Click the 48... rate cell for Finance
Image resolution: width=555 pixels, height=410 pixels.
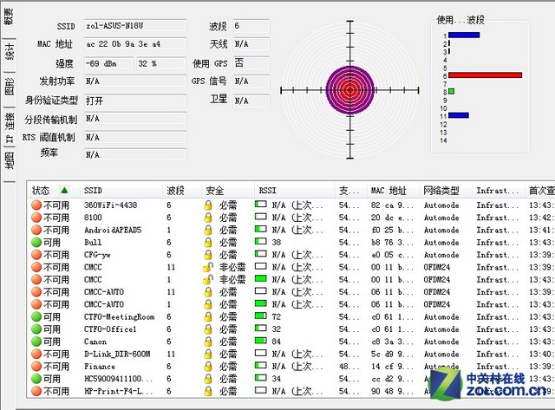[x=349, y=366]
